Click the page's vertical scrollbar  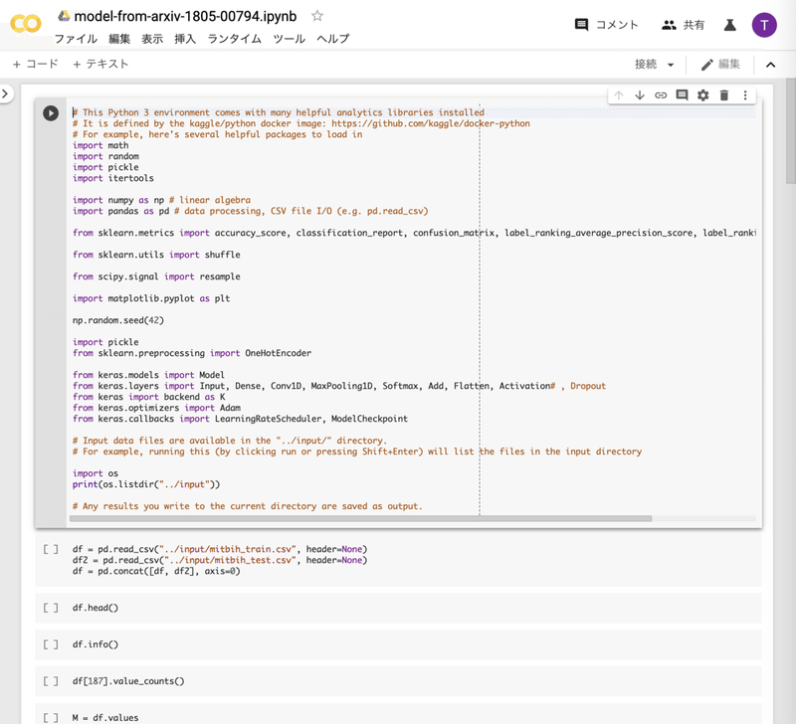point(790,131)
